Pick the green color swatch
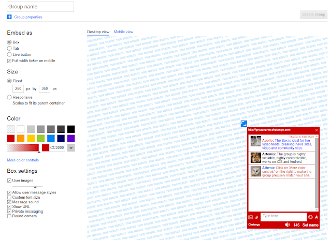This screenshot has width=331, height=240. click(x=41, y=138)
